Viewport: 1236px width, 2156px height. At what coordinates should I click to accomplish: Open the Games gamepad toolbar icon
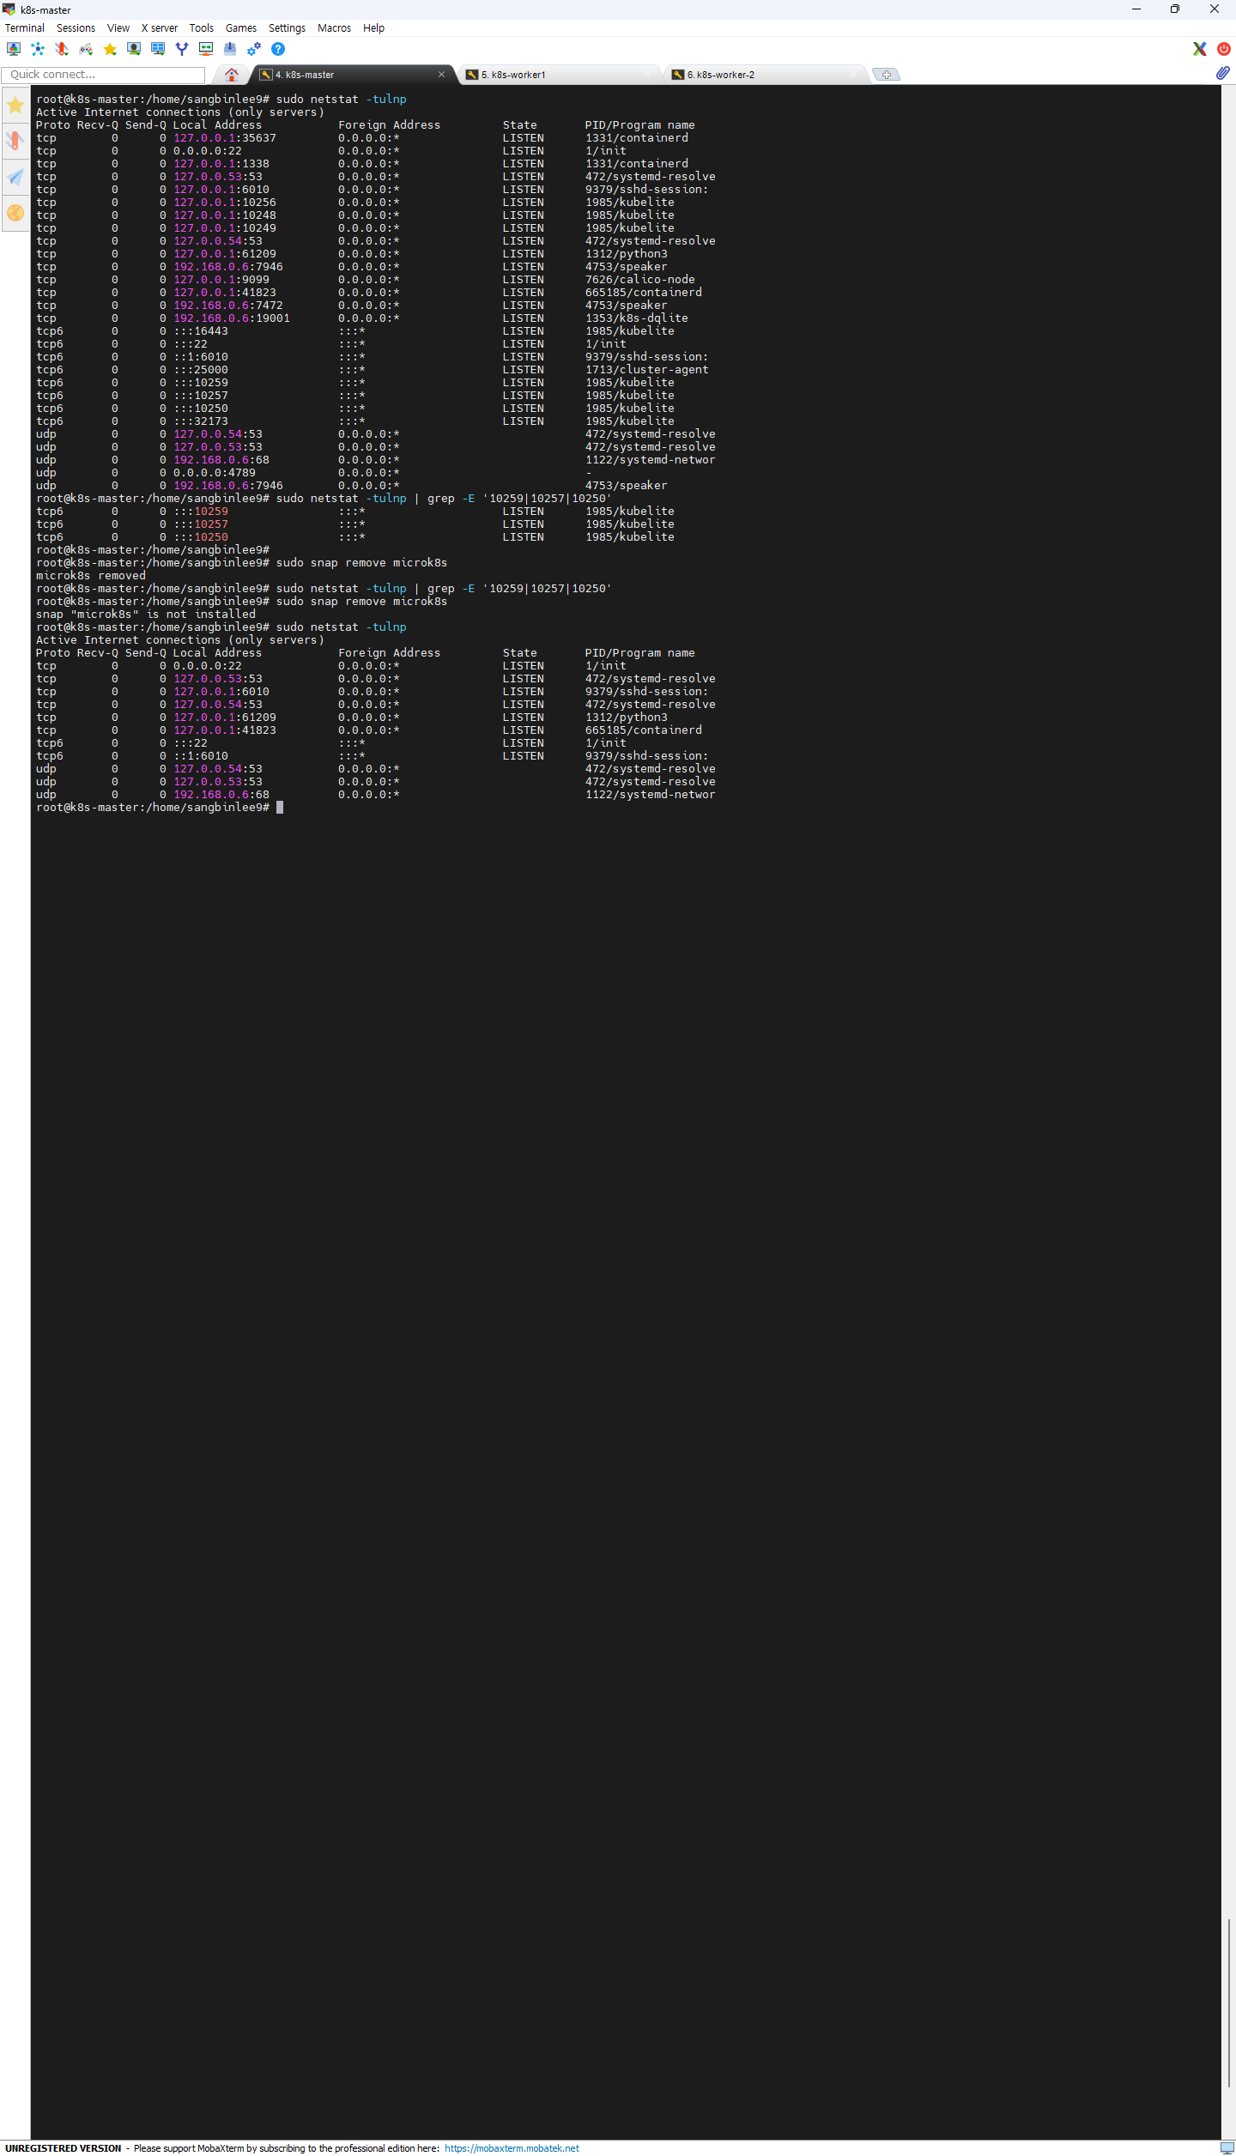(86, 49)
